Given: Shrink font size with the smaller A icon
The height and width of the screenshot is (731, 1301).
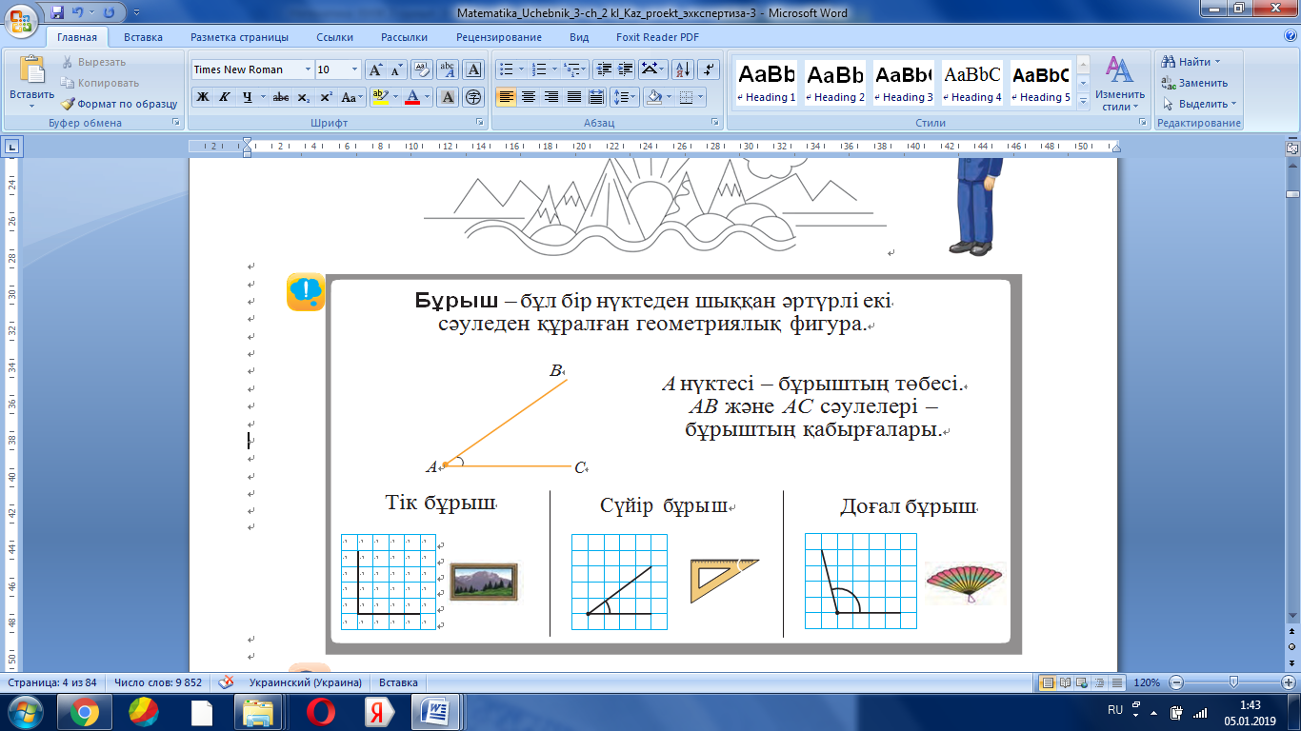Looking at the screenshot, I should pos(396,69).
